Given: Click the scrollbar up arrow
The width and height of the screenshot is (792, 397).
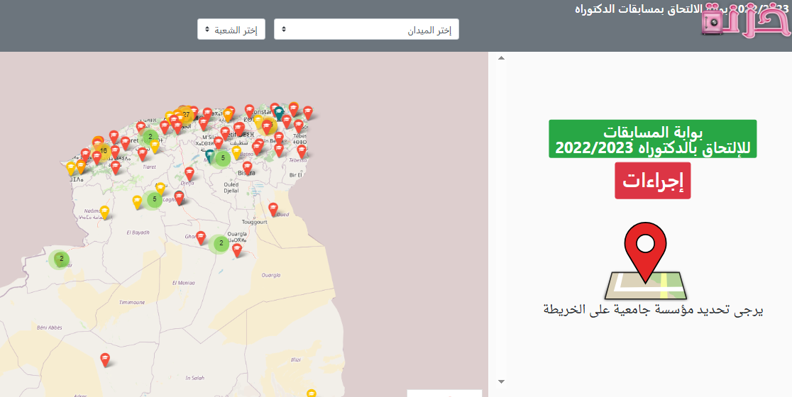Looking at the screenshot, I should click(x=501, y=58).
